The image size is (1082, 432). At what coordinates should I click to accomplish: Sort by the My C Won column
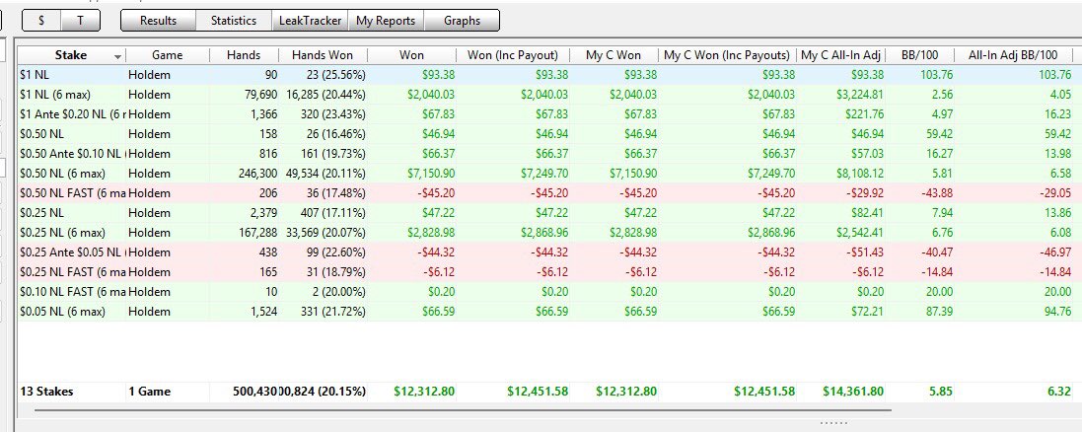(613, 55)
